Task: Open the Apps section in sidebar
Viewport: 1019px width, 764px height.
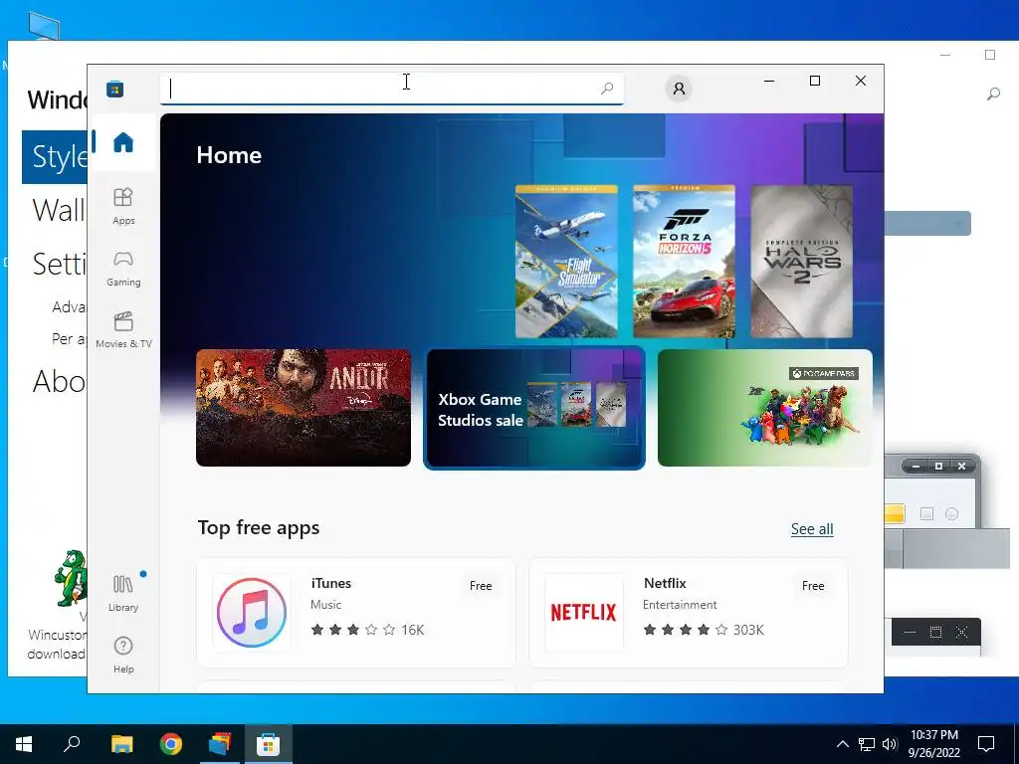Action: [122, 207]
